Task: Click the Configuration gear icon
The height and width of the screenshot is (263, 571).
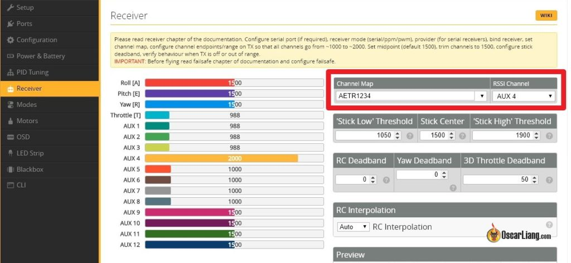Action: click(x=10, y=40)
